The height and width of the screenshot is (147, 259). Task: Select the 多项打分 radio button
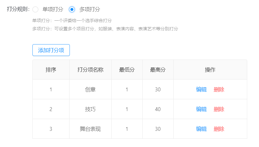(72, 9)
